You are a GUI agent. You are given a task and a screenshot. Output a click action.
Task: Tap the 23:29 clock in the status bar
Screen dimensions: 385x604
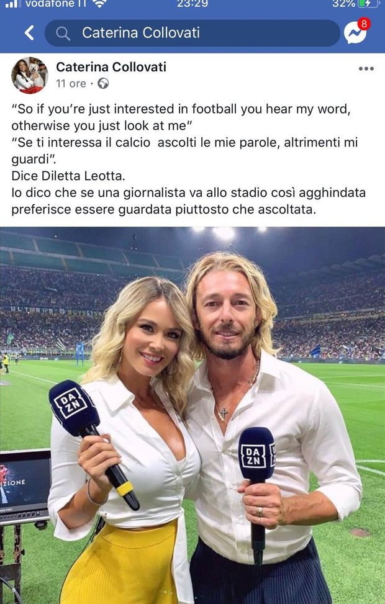click(192, 4)
